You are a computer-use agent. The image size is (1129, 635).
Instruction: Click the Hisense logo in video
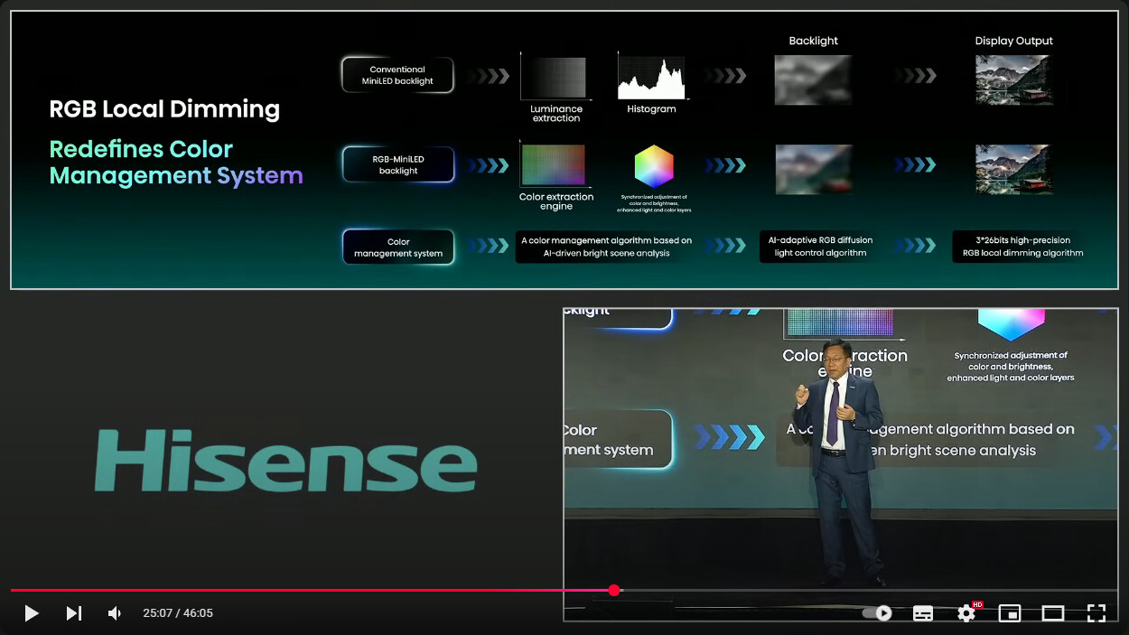coord(286,461)
